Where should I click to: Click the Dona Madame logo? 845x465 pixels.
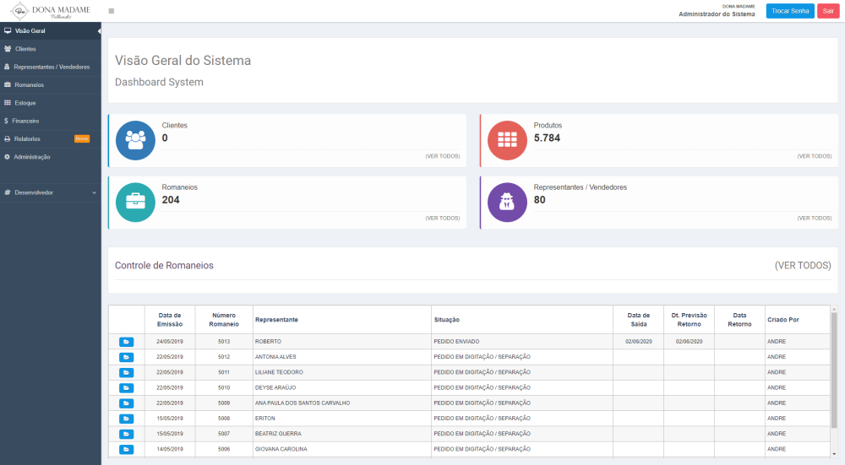(51, 11)
